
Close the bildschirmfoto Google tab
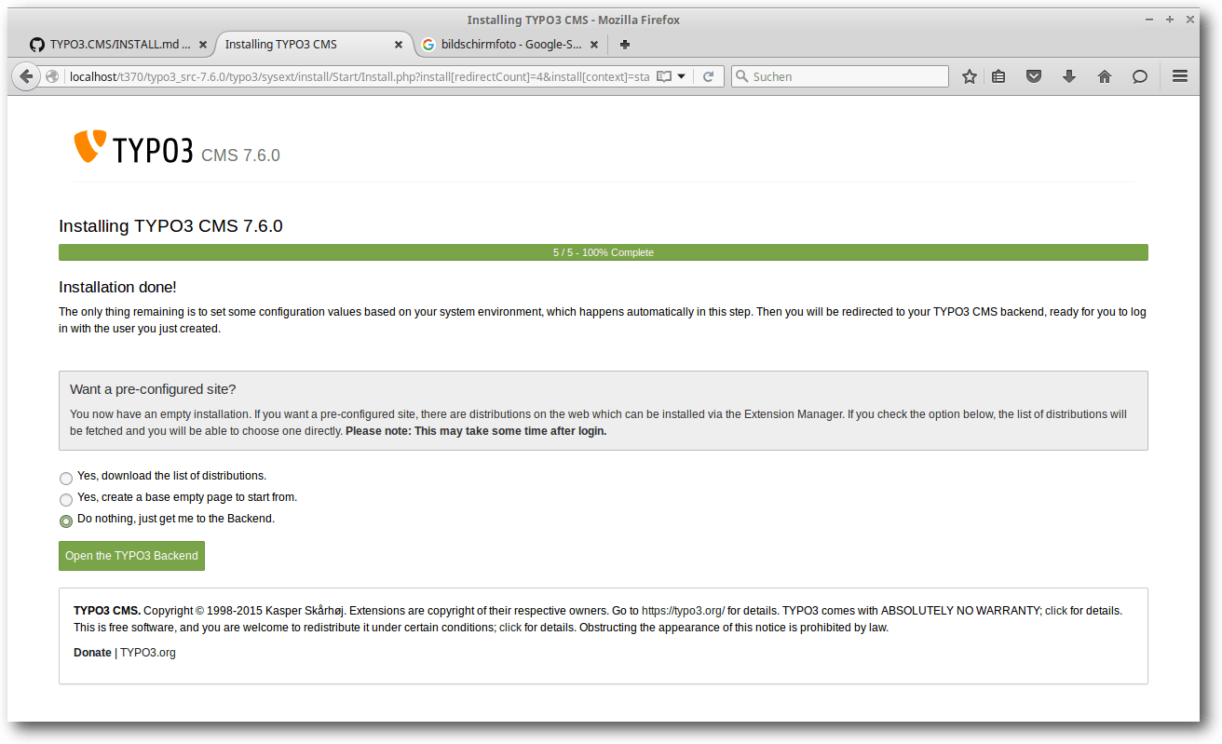[x=595, y=44]
